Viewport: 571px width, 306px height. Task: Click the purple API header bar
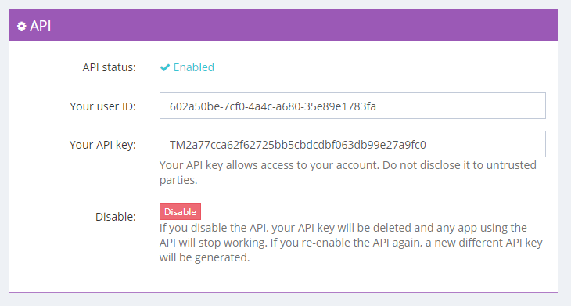click(x=283, y=26)
